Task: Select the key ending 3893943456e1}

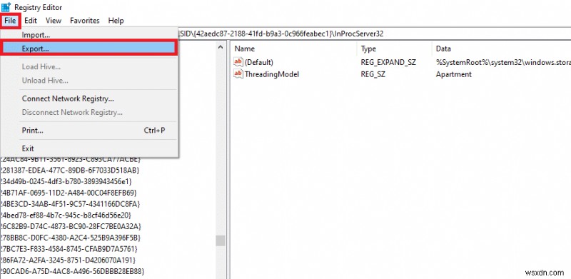Action: [66, 181]
